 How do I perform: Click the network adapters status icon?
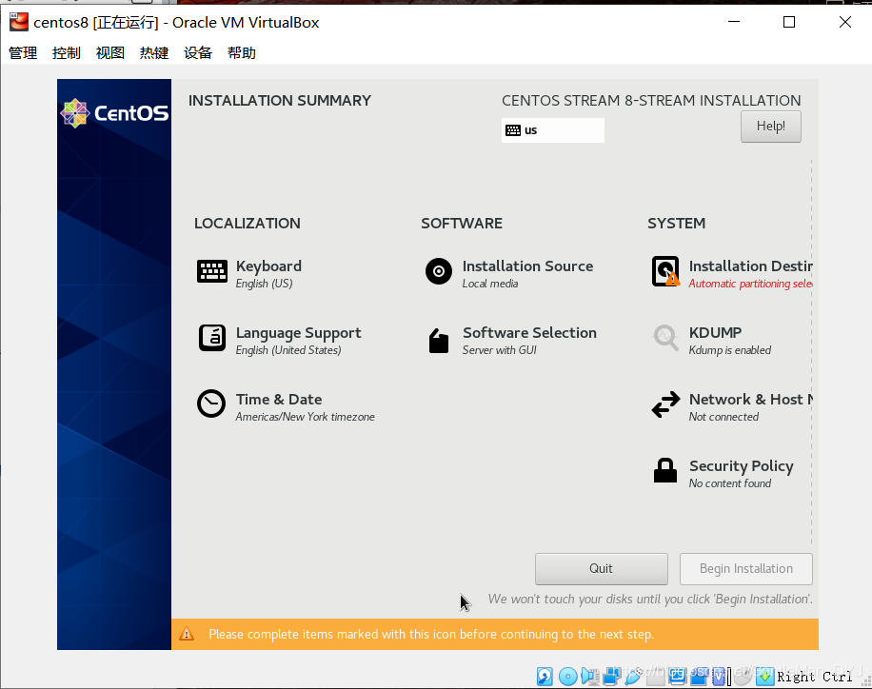coord(612,677)
